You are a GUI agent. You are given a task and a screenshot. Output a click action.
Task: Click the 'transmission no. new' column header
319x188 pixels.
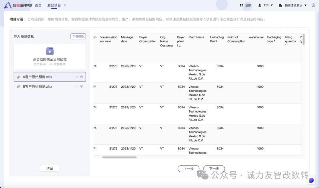(x=109, y=39)
